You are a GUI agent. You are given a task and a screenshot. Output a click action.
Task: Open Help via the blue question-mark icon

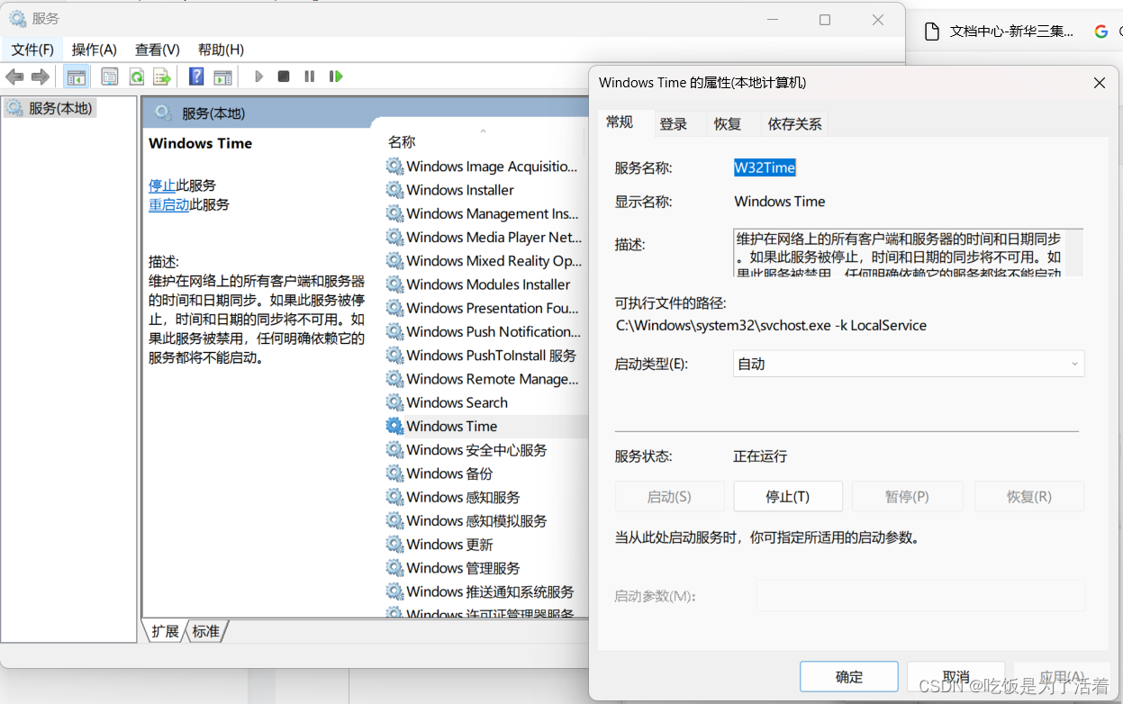(196, 77)
